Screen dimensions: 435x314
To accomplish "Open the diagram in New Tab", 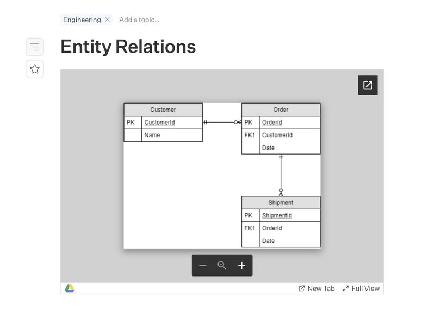I will pos(316,289).
